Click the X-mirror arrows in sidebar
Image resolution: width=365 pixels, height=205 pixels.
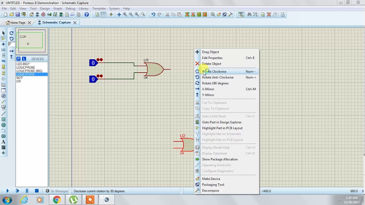(11, 51)
